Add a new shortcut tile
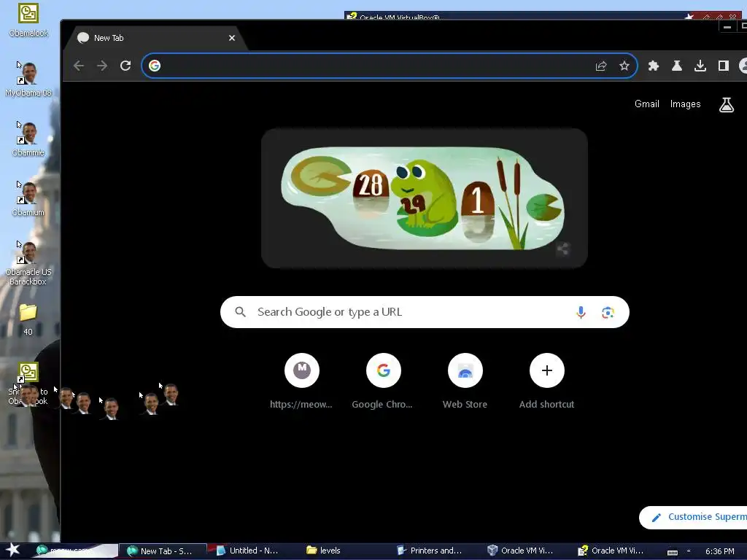This screenshot has height=560, width=747. 547,381
